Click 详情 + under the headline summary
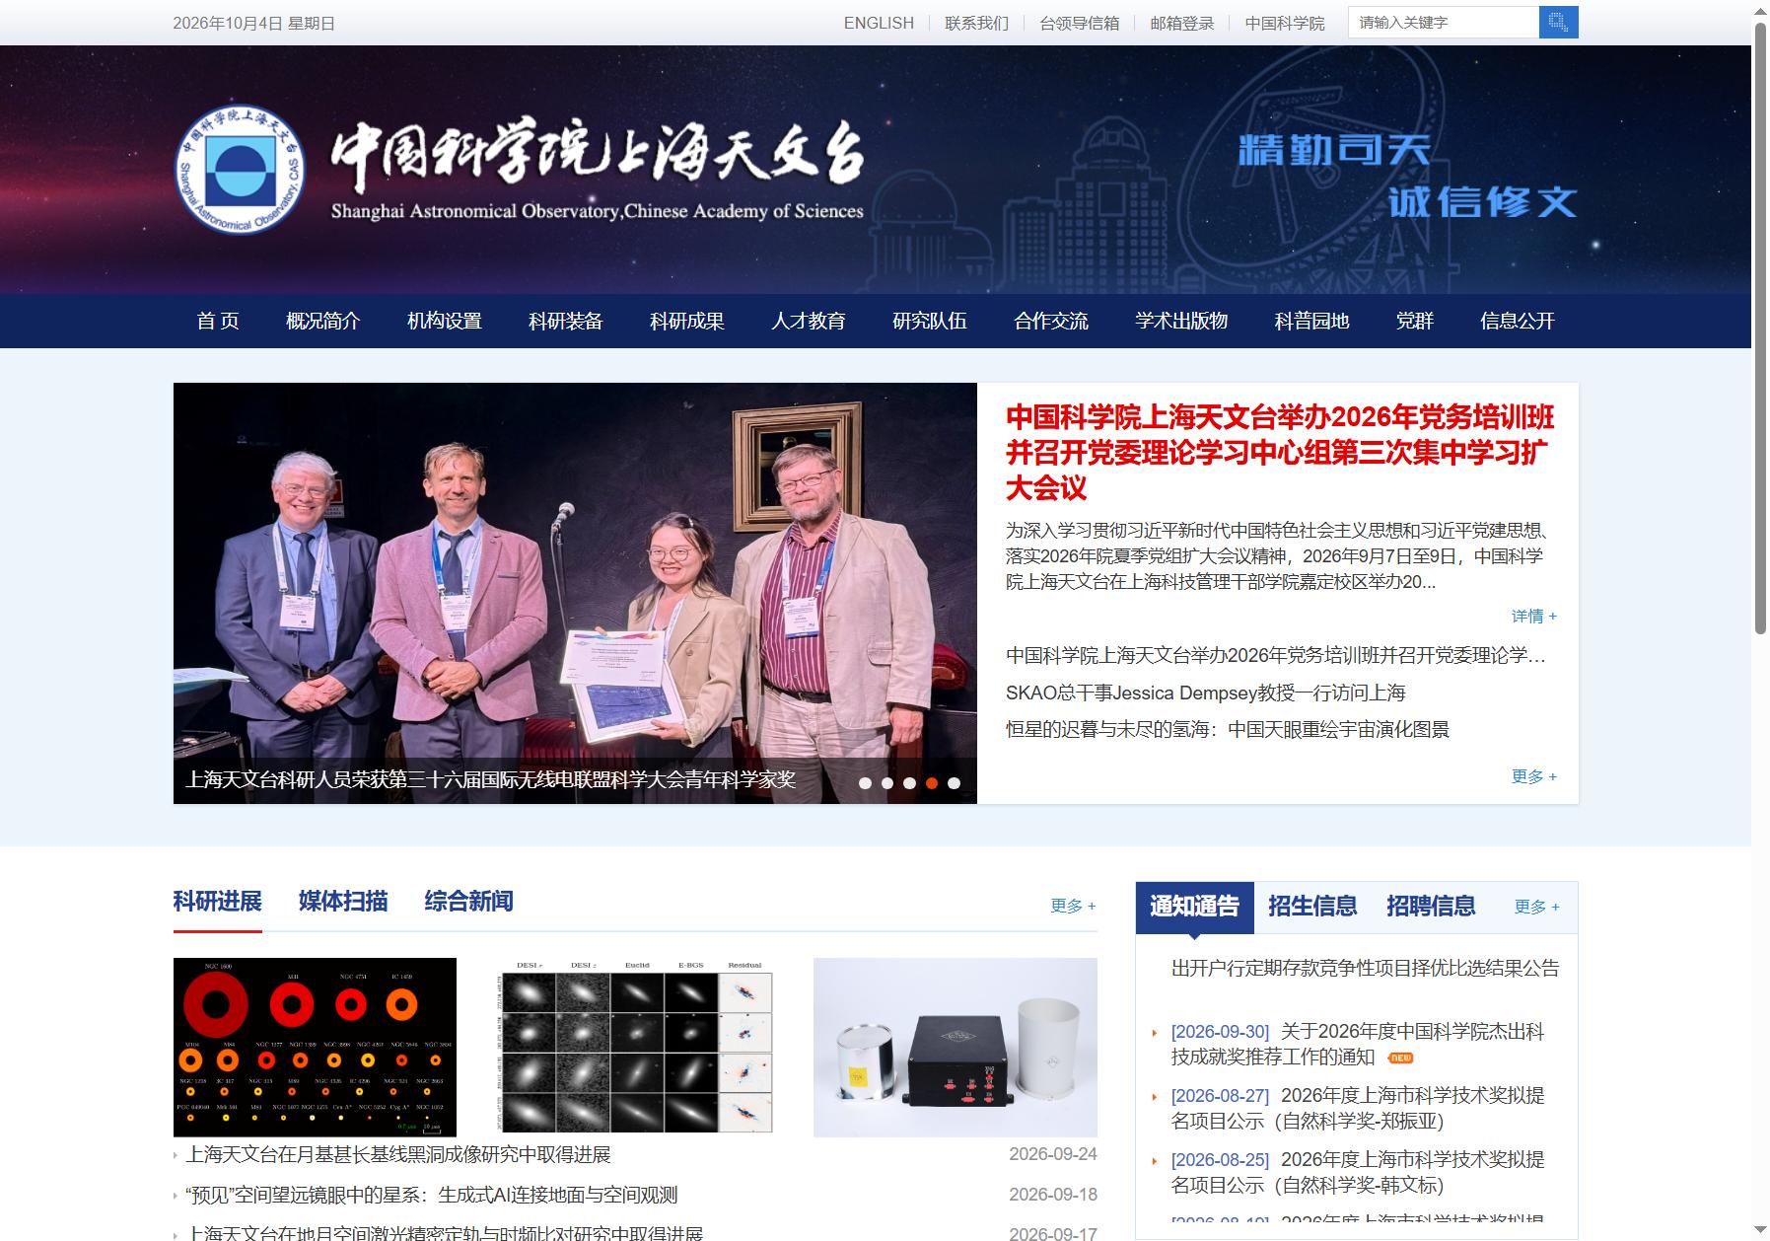1770x1241 pixels. coord(1534,617)
